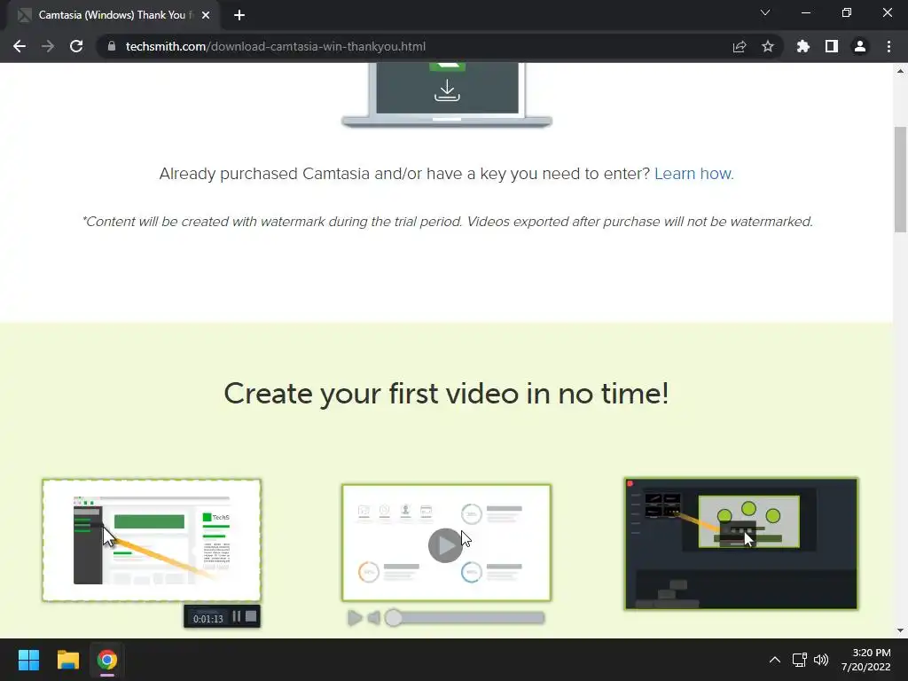Click the scrollbar down arrow
The width and height of the screenshot is (908, 681).
(900, 630)
